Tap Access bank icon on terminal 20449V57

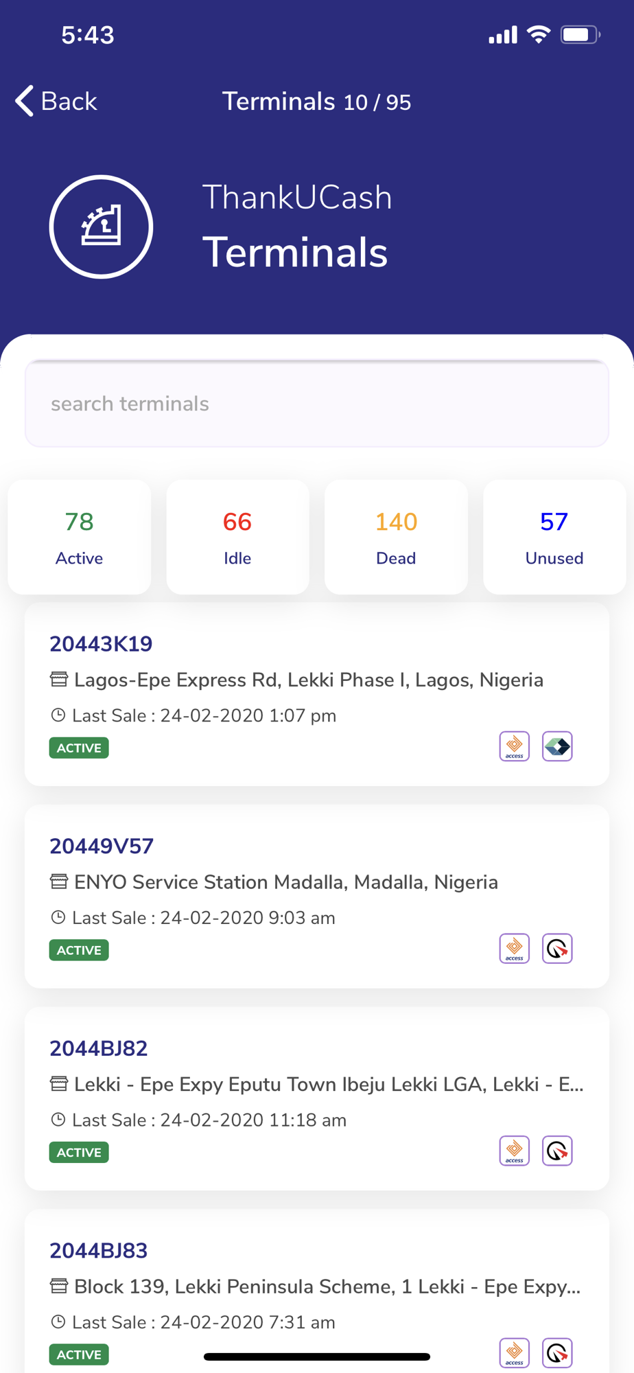click(515, 949)
